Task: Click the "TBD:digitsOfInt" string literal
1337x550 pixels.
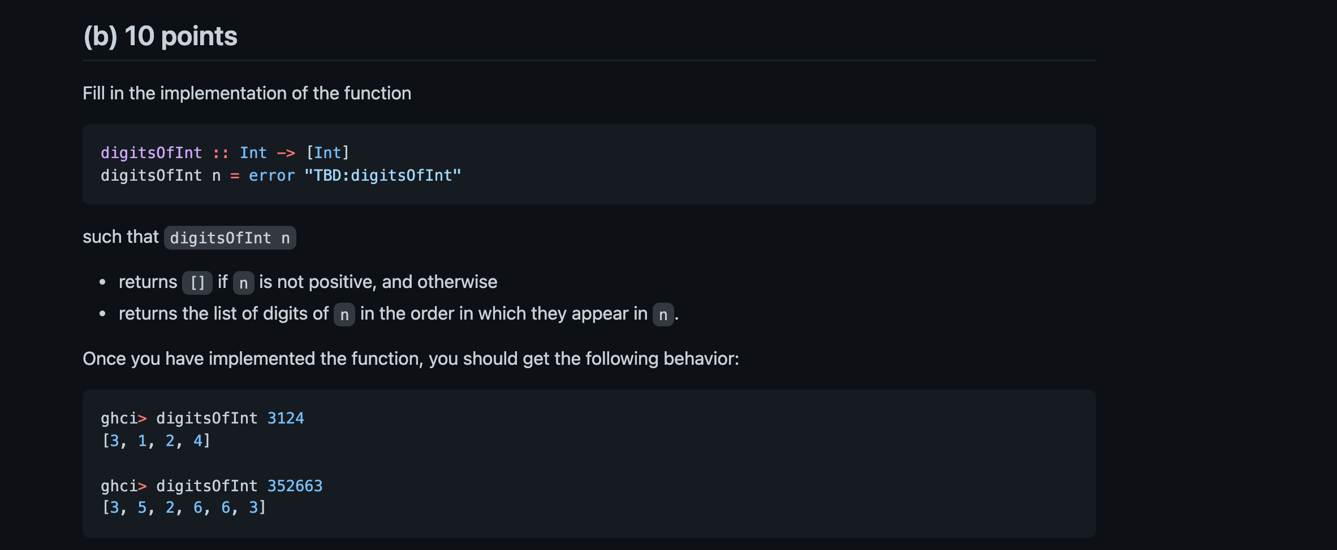Action: point(383,176)
